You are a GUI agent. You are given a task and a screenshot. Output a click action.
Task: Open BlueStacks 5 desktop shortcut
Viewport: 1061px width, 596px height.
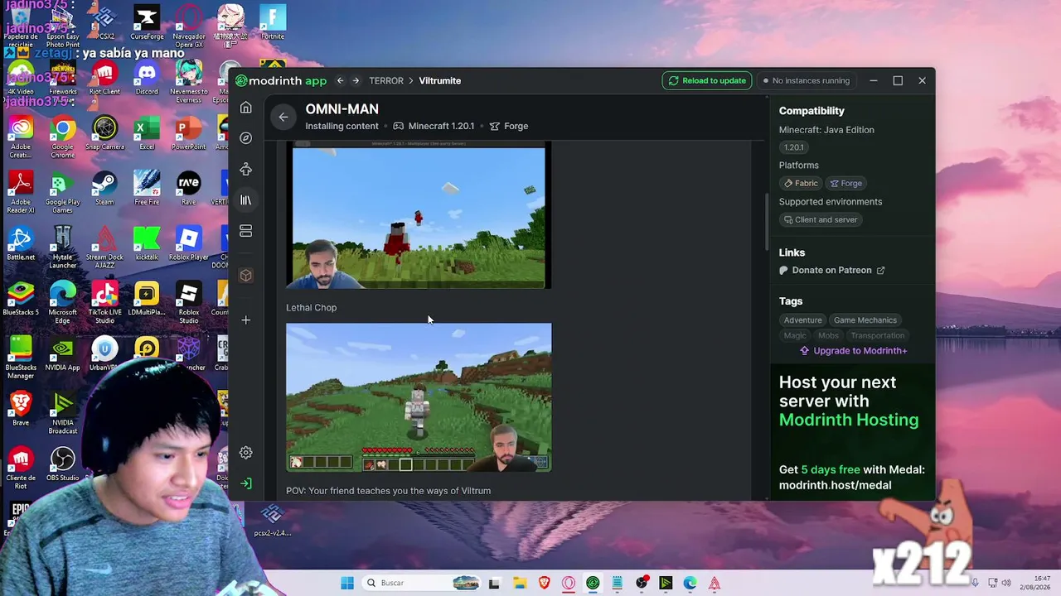21,300
